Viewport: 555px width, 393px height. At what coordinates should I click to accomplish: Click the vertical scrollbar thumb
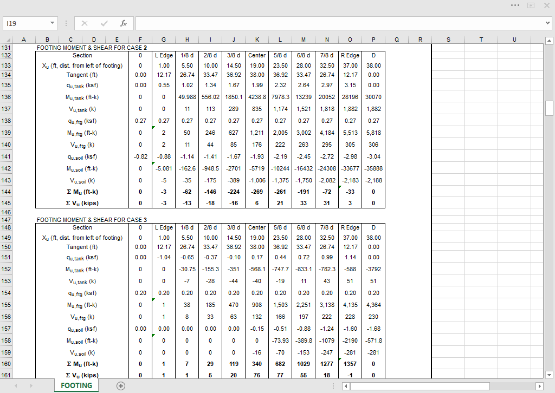tap(549, 108)
